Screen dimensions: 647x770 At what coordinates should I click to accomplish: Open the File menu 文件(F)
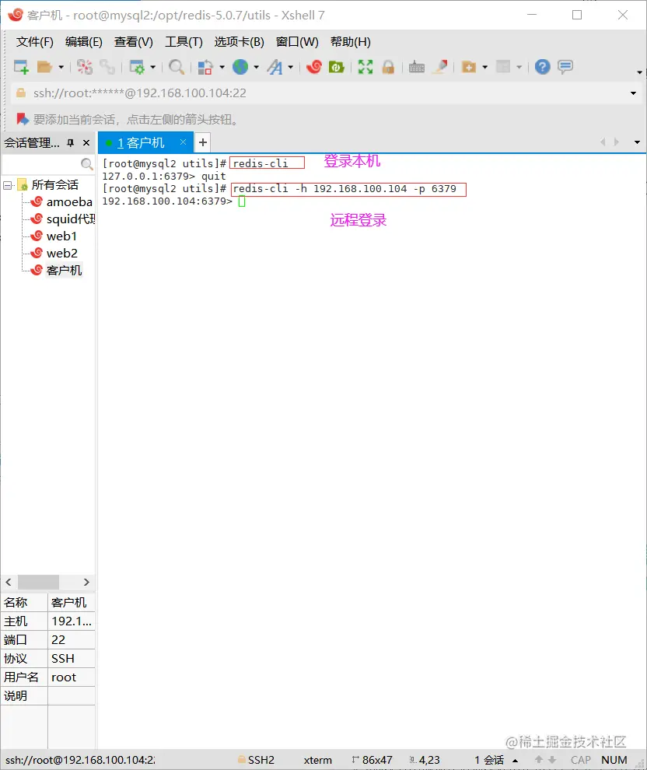pyautogui.click(x=34, y=42)
